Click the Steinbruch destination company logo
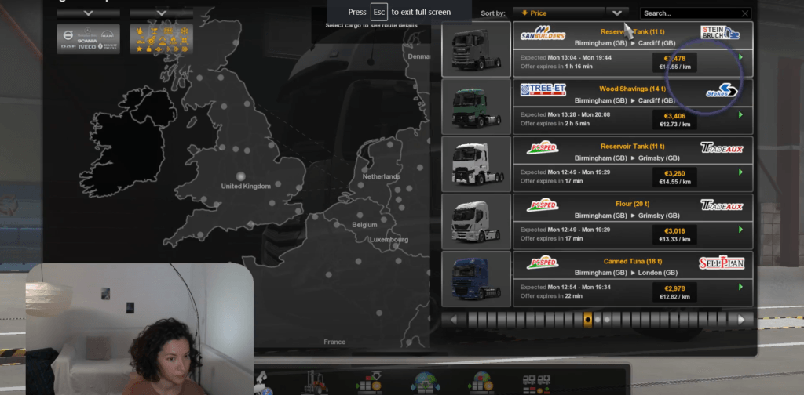804x395 pixels. point(721,33)
